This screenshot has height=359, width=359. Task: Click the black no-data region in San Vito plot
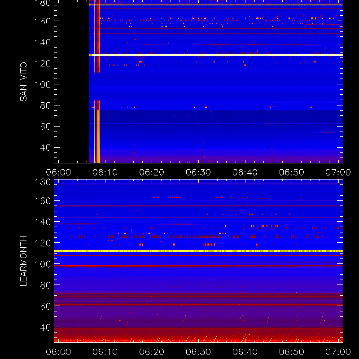(x=72, y=81)
